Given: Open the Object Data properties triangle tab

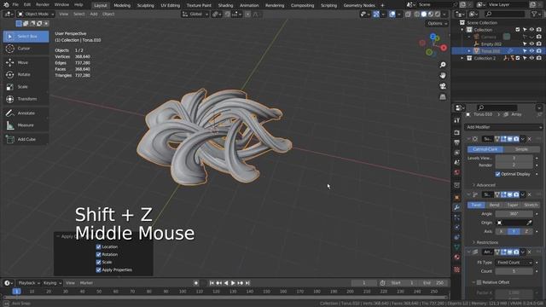Looking at the screenshot, I should (x=457, y=247).
